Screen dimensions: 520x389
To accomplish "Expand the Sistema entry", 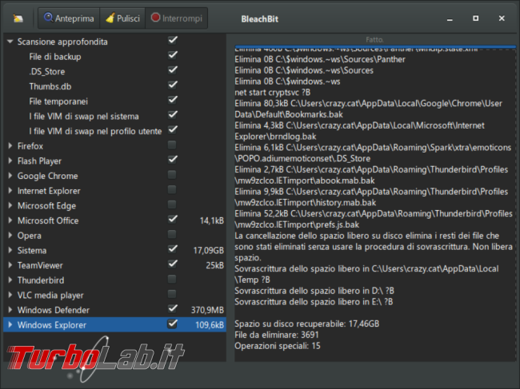I will 10,250.
